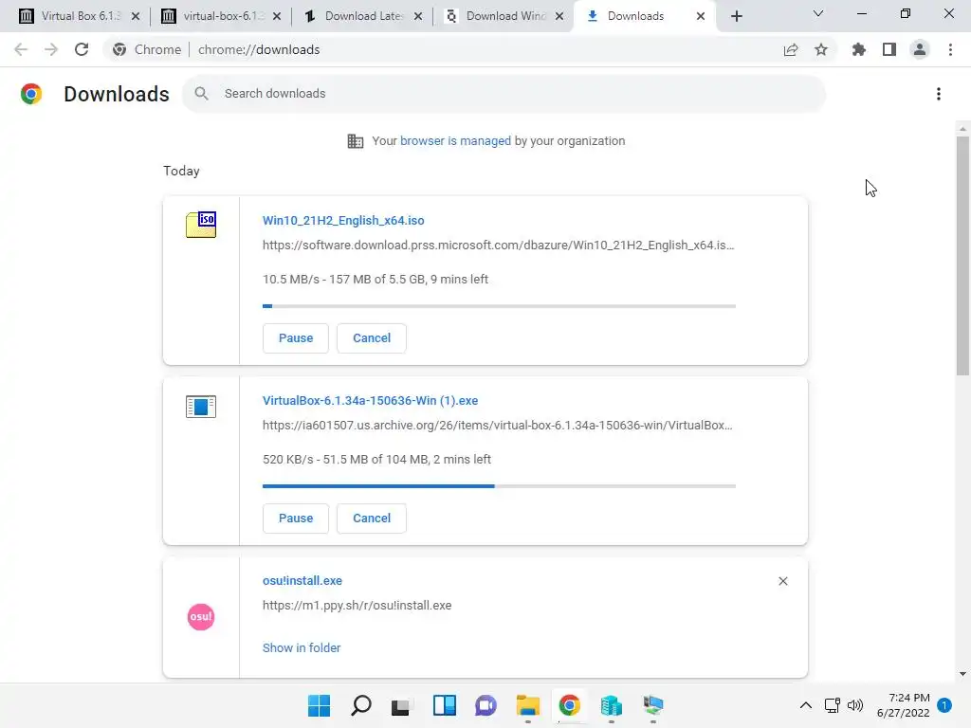Open a new tab with the plus button
The image size is (971, 728).
coord(736,16)
